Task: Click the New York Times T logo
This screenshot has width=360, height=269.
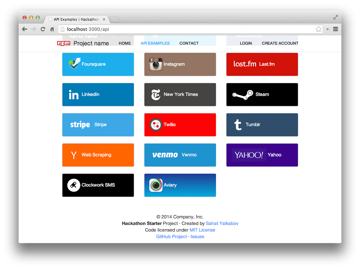Action: click(156, 95)
